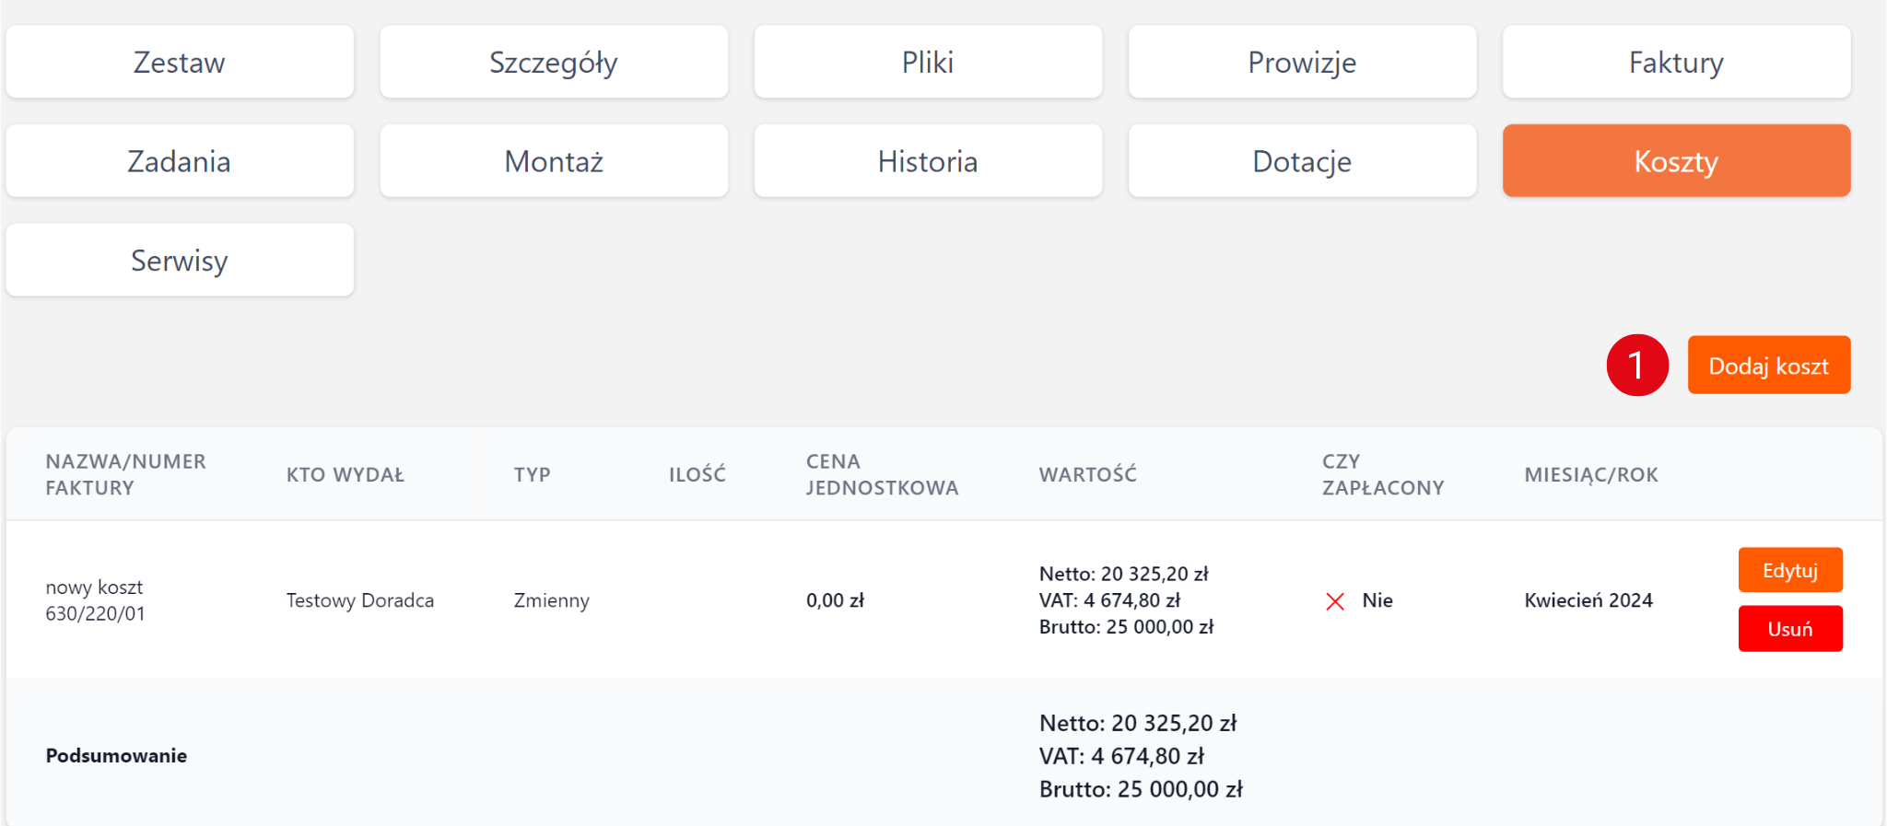Select the active Koszty tab
1887x826 pixels.
click(x=1676, y=161)
